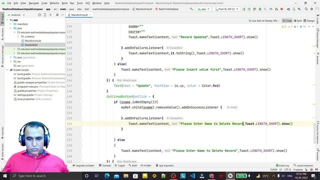The image size is (320, 180).
Task: Collapse the java folder
Action: [11, 28]
